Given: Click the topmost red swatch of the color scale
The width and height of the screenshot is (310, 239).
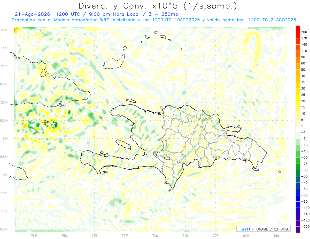Looking at the screenshot, I should pos(298,29).
